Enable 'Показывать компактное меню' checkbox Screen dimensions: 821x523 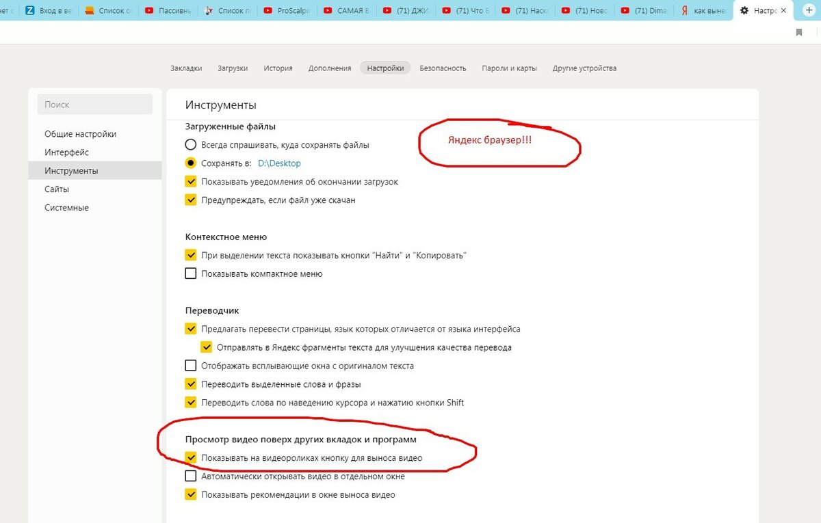click(x=191, y=273)
